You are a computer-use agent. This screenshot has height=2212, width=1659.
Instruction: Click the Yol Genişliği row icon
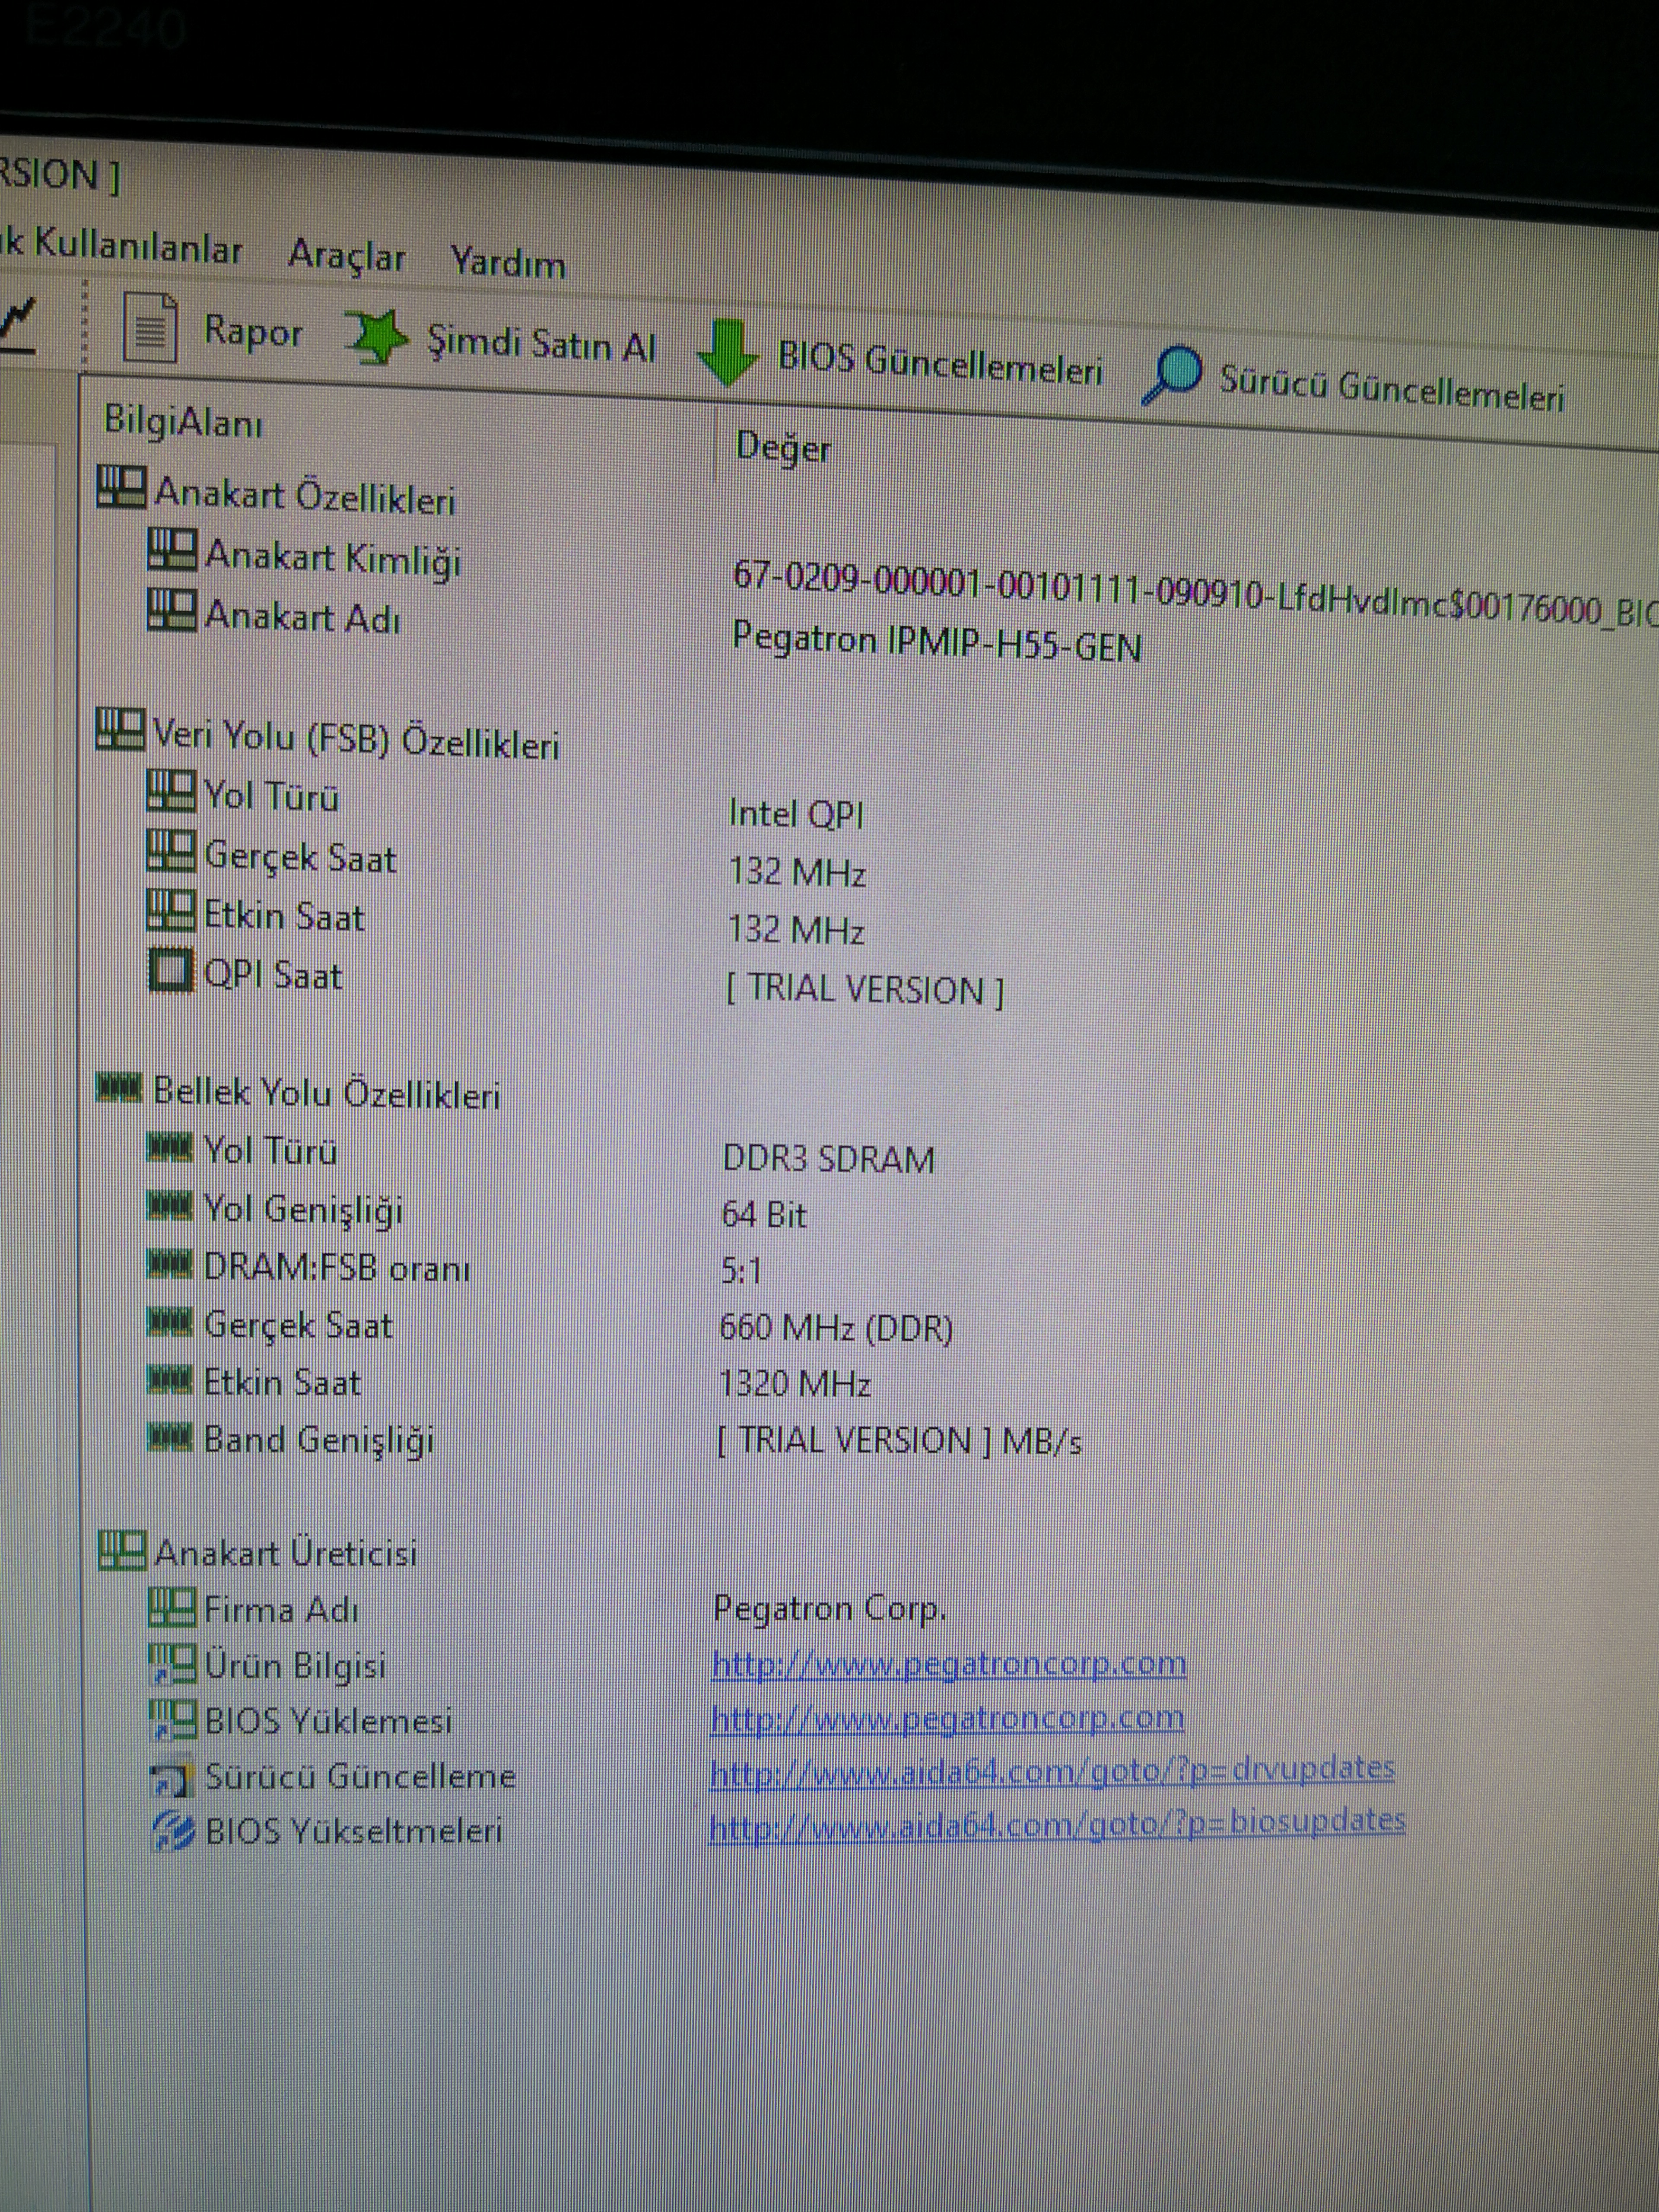[168, 1206]
